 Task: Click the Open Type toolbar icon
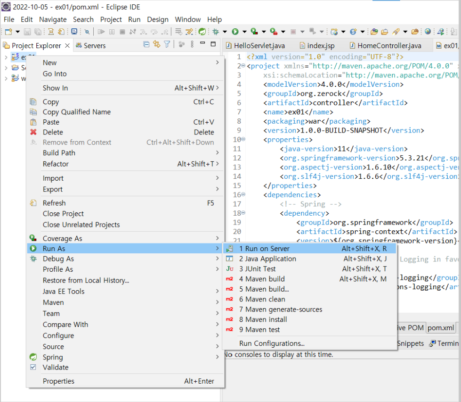point(374,32)
